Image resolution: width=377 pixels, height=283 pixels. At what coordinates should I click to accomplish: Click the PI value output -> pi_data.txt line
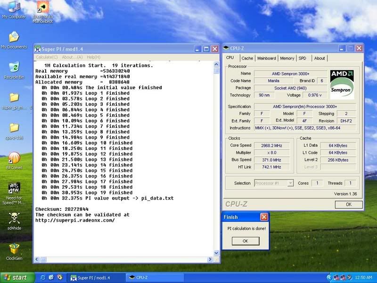107,198
